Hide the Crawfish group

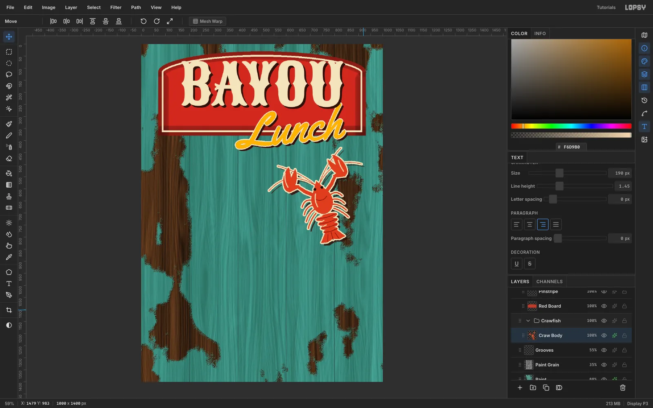[604, 321]
